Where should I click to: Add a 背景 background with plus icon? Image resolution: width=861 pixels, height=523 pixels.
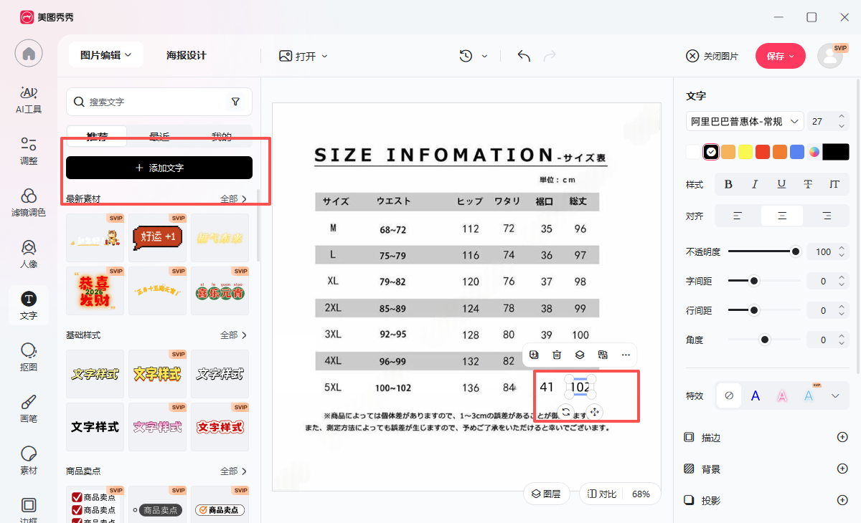[x=842, y=469]
